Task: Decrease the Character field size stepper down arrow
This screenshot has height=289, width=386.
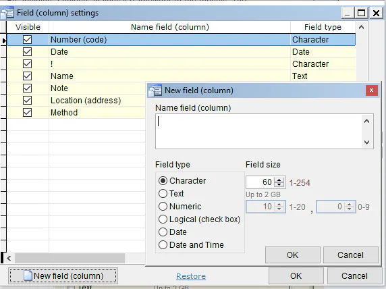Action: point(279,184)
